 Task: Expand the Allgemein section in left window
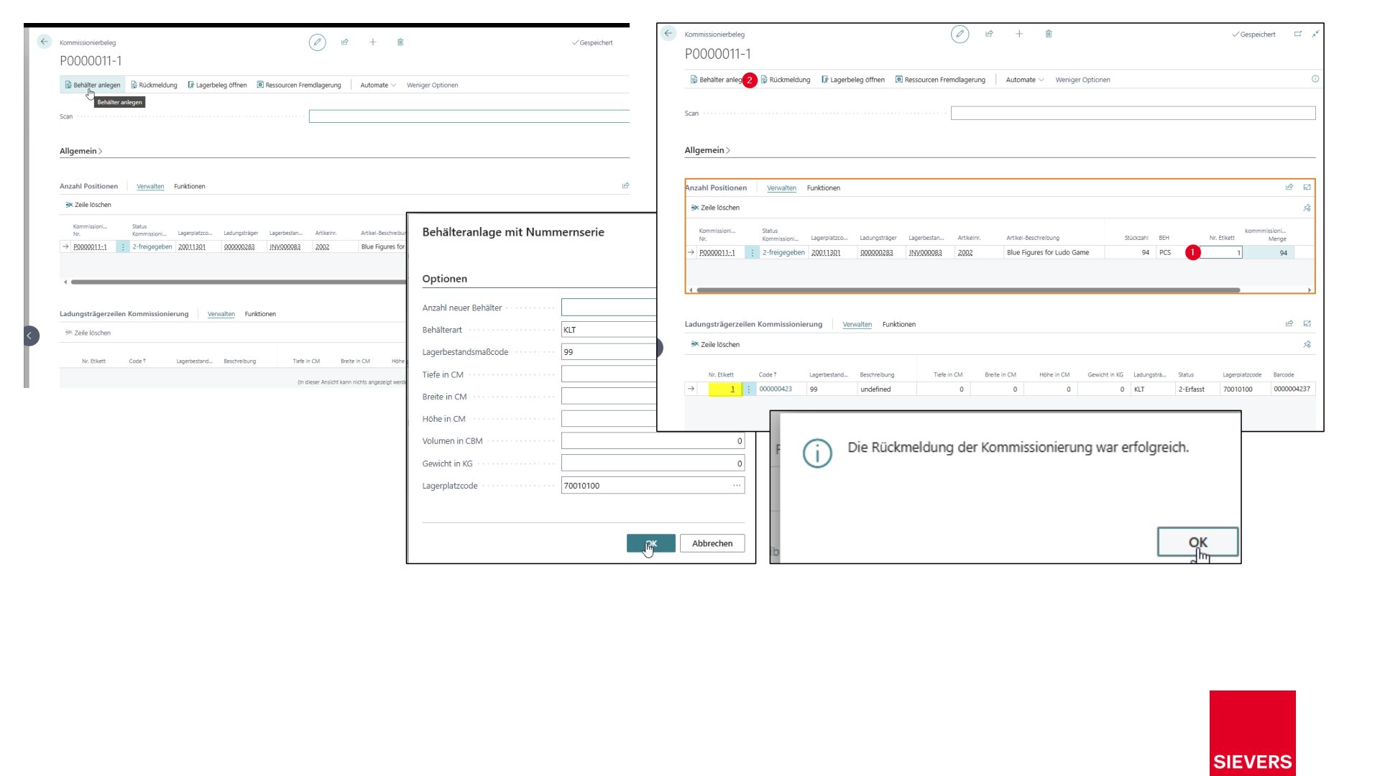(x=80, y=151)
